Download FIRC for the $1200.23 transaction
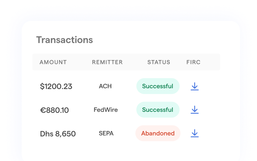Image resolution: width=257 pixels, height=161 pixels. [194, 86]
